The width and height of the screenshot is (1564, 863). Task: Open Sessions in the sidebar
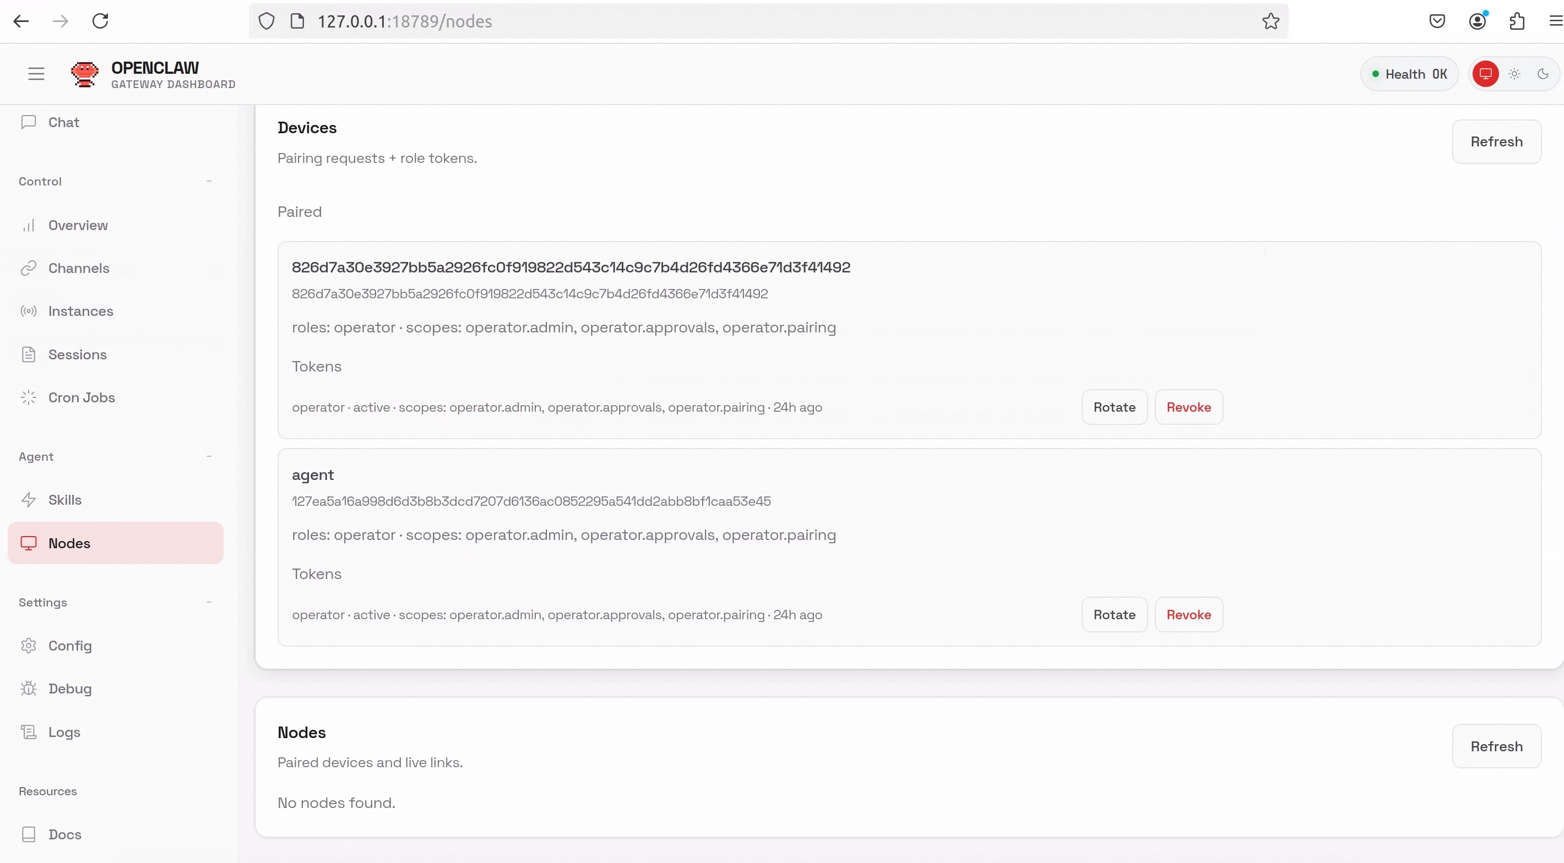77,354
